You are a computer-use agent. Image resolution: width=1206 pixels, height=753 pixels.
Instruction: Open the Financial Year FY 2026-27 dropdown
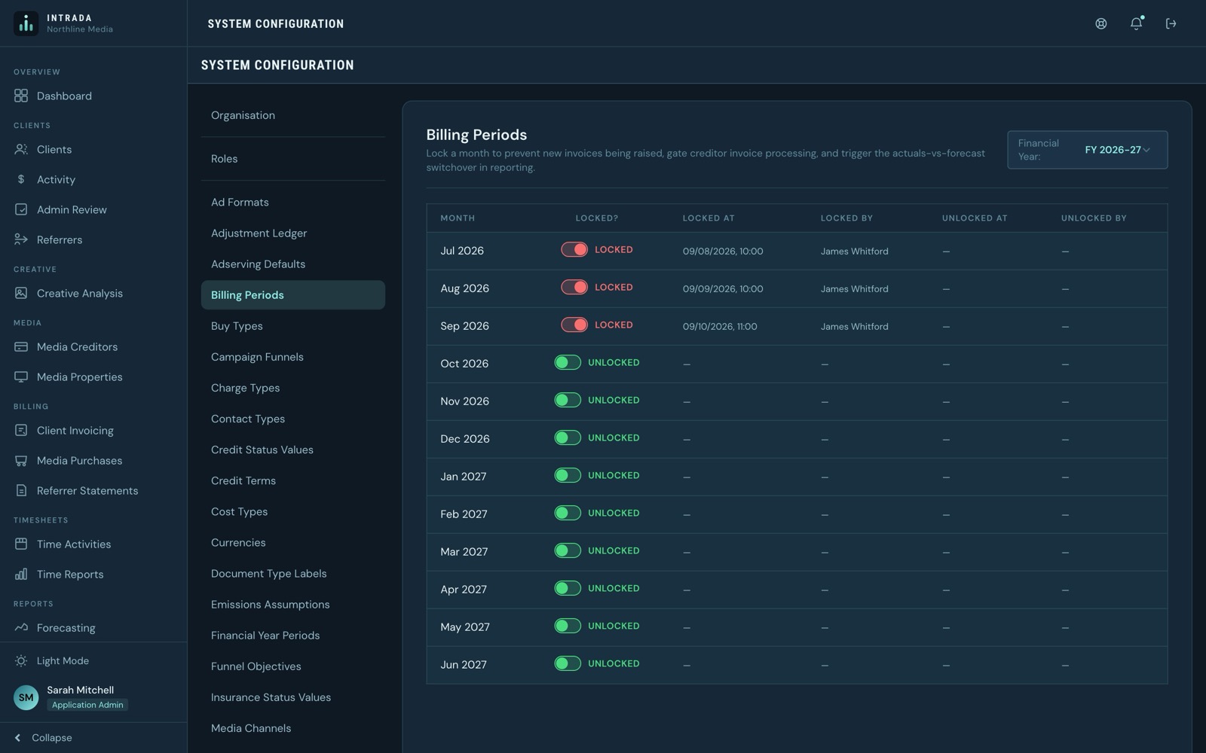pyautogui.click(x=1087, y=150)
